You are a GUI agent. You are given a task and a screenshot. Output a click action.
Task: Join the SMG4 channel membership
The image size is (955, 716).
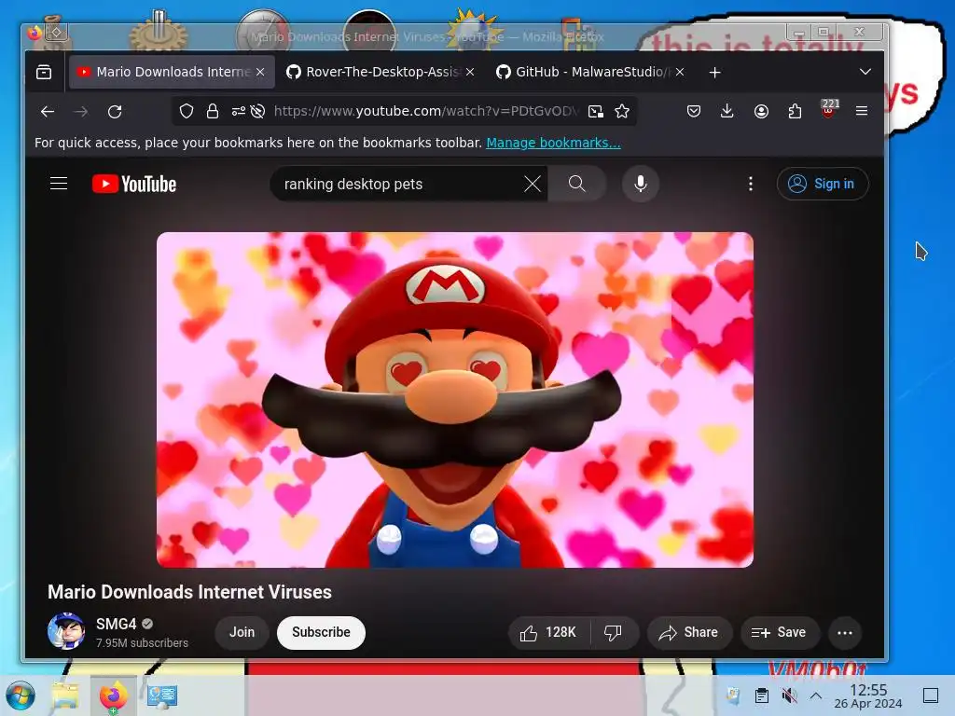tap(242, 633)
